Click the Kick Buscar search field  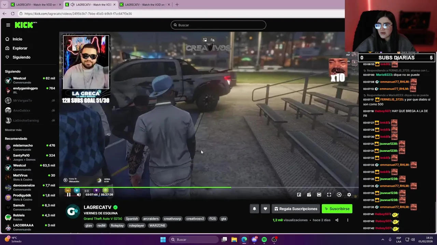pos(218,25)
